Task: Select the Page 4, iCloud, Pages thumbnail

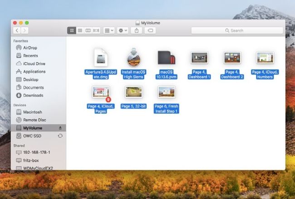Action: click(101, 92)
